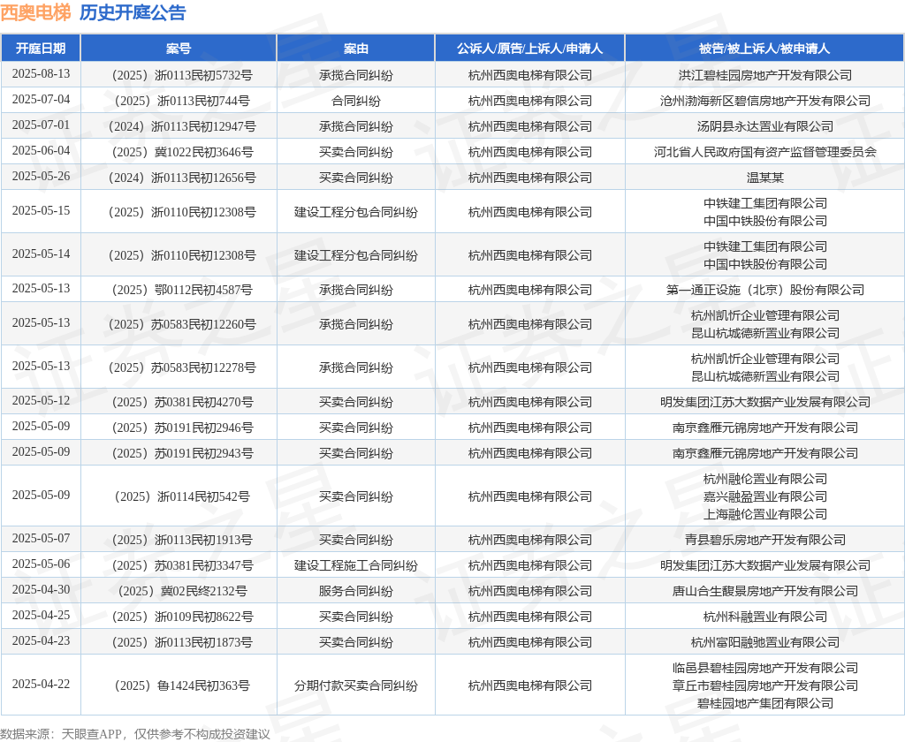This screenshot has height=742, width=905.
Task: Select date cell 2025-05-12
Action: click(x=41, y=400)
